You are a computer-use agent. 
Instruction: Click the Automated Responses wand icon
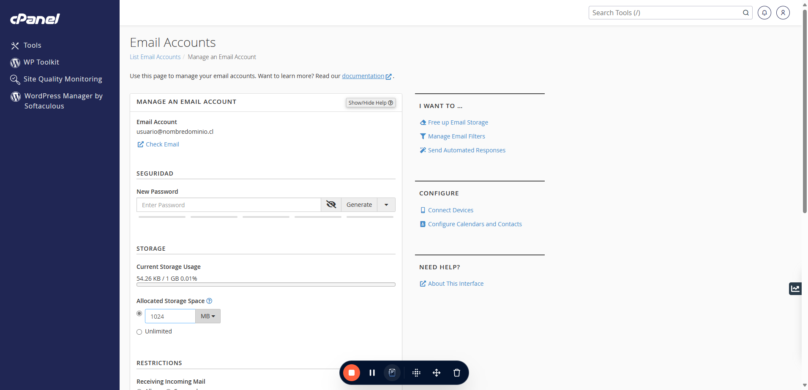(423, 150)
